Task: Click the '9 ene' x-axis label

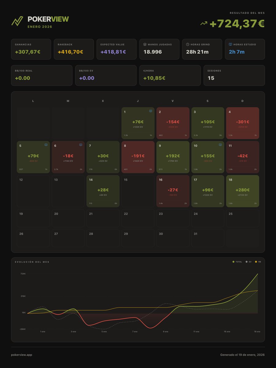Action: (x=166, y=332)
